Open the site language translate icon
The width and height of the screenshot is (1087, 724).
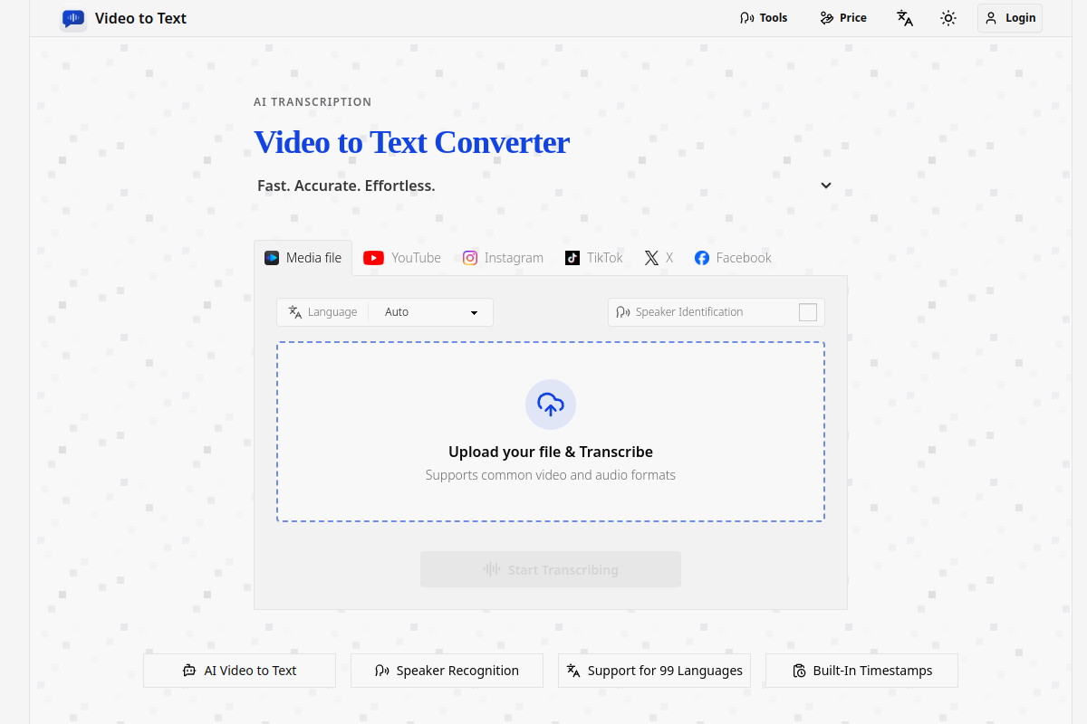[x=905, y=18]
